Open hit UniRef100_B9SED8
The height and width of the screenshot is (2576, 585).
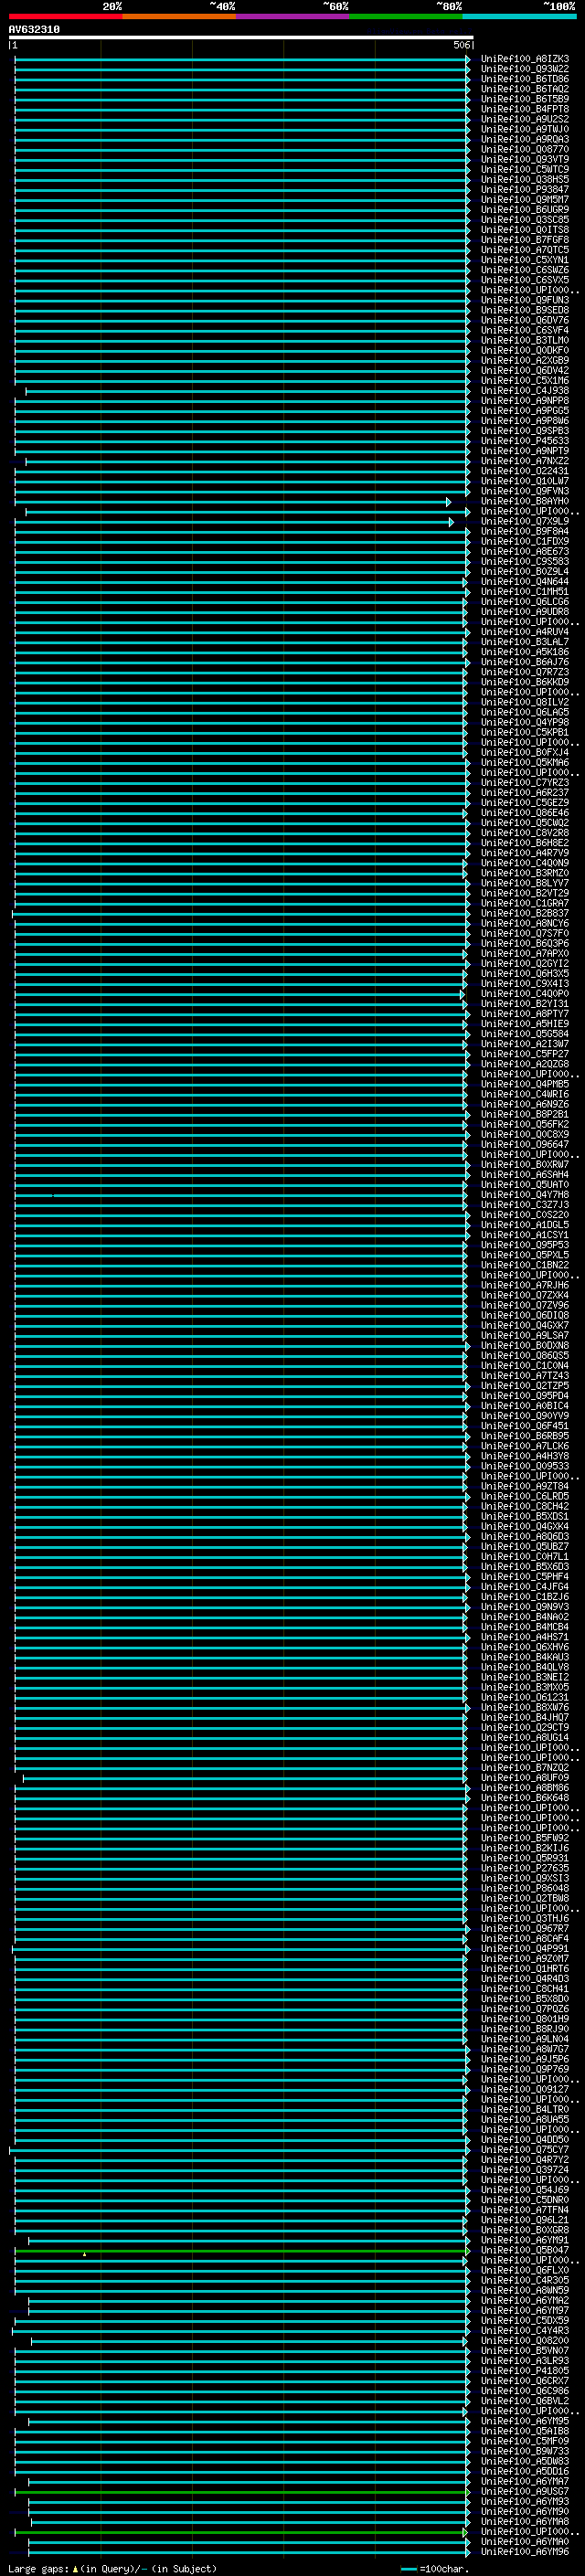(x=524, y=310)
